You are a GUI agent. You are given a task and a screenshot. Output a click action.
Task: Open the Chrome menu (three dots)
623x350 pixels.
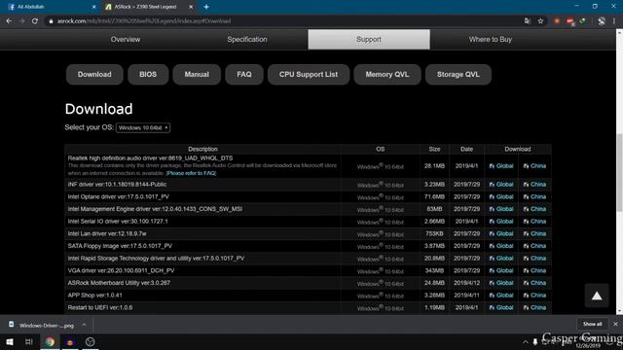pos(614,21)
